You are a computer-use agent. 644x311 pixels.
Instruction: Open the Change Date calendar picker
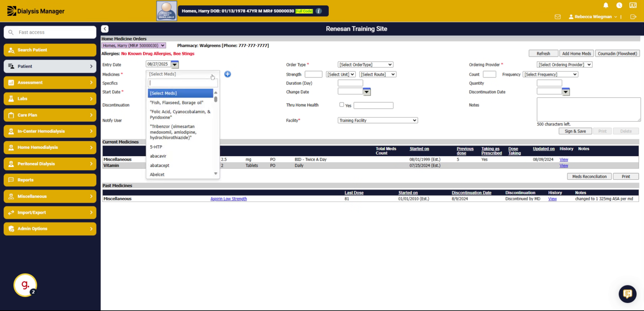(367, 92)
